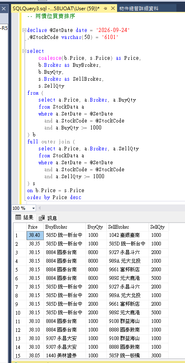Select 989S 元大鹿港 in row 6
Screen dimensions: 185x363
tap(128, 278)
